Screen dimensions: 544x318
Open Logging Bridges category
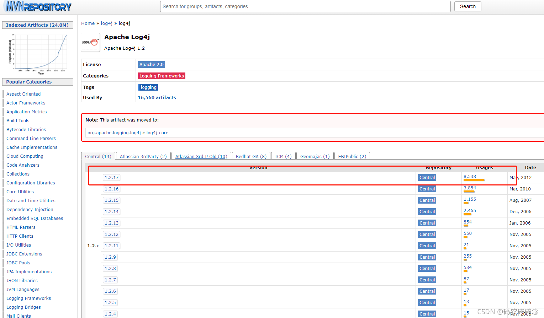tap(23, 307)
